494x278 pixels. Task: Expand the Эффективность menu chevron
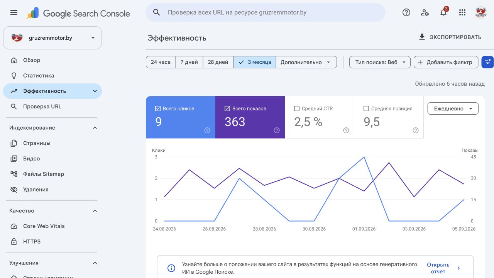[95, 91]
